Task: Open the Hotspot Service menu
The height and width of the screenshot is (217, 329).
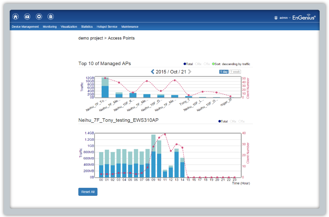Action: click(x=107, y=27)
